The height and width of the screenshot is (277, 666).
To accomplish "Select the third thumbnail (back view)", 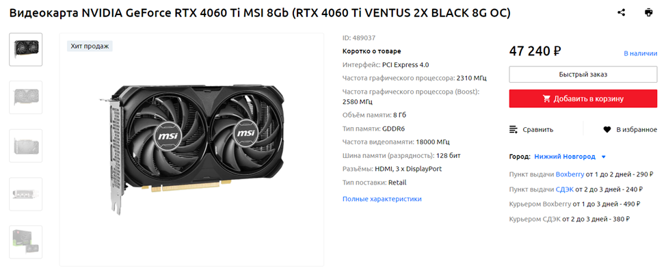I will pos(26,145).
